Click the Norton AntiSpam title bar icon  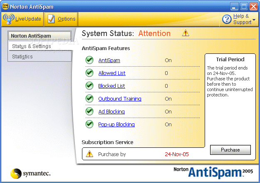point(5,7)
